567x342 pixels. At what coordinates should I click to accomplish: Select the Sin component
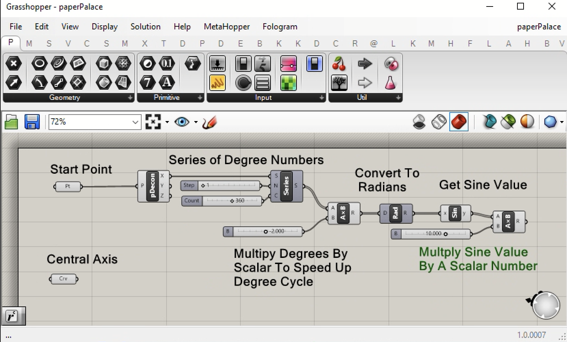point(455,213)
